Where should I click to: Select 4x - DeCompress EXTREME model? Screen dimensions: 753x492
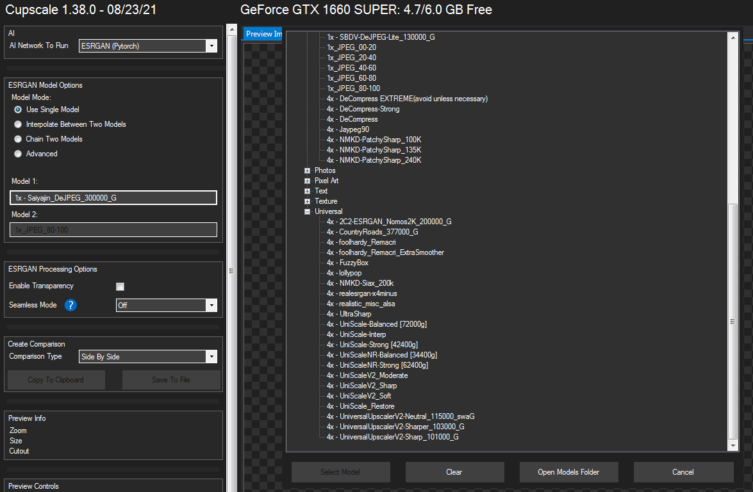(x=407, y=99)
